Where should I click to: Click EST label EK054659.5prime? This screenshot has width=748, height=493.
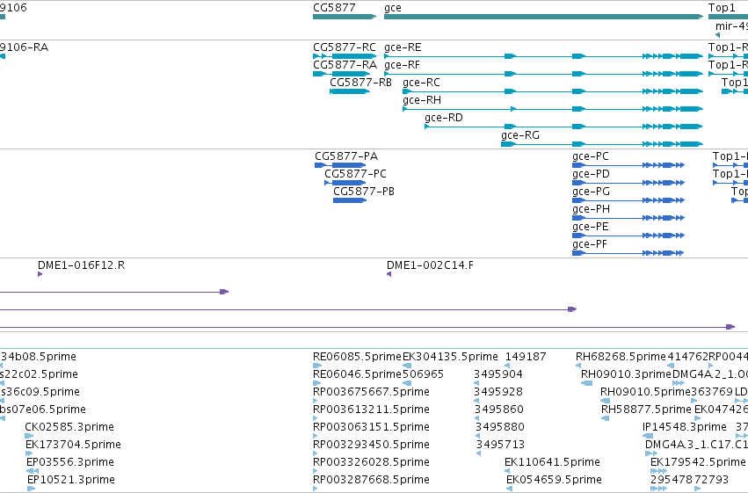554,480
